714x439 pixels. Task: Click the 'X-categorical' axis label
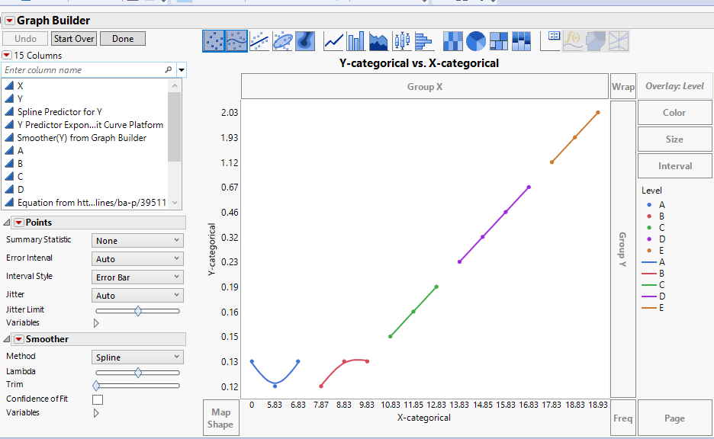(424, 418)
